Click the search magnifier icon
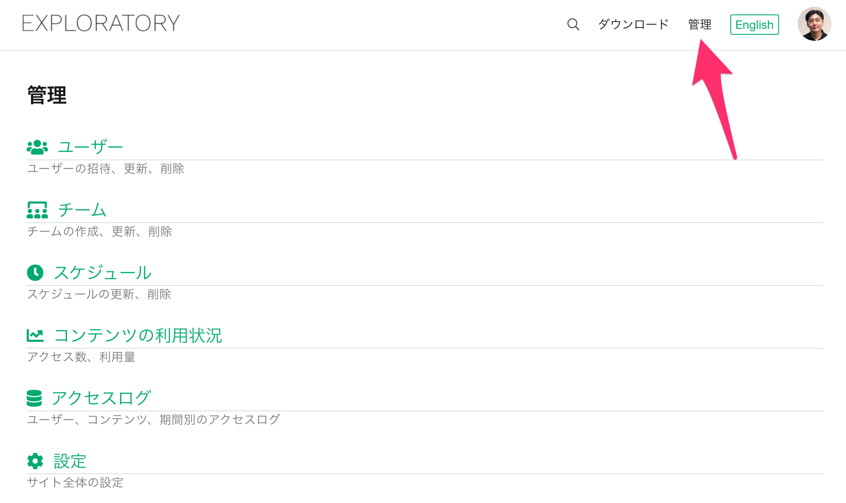This screenshot has height=503, width=846. (x=573, y=24)
